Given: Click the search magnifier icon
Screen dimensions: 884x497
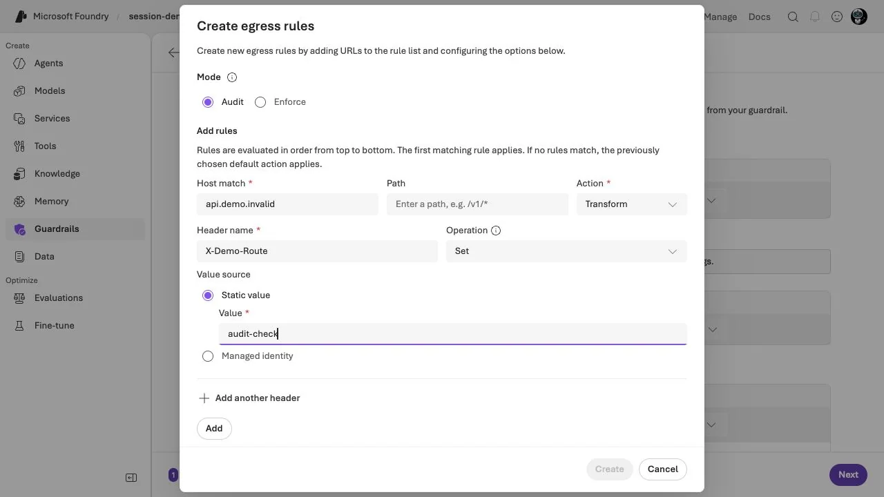Looking at the screenshot, I should [x=794, y=17].
